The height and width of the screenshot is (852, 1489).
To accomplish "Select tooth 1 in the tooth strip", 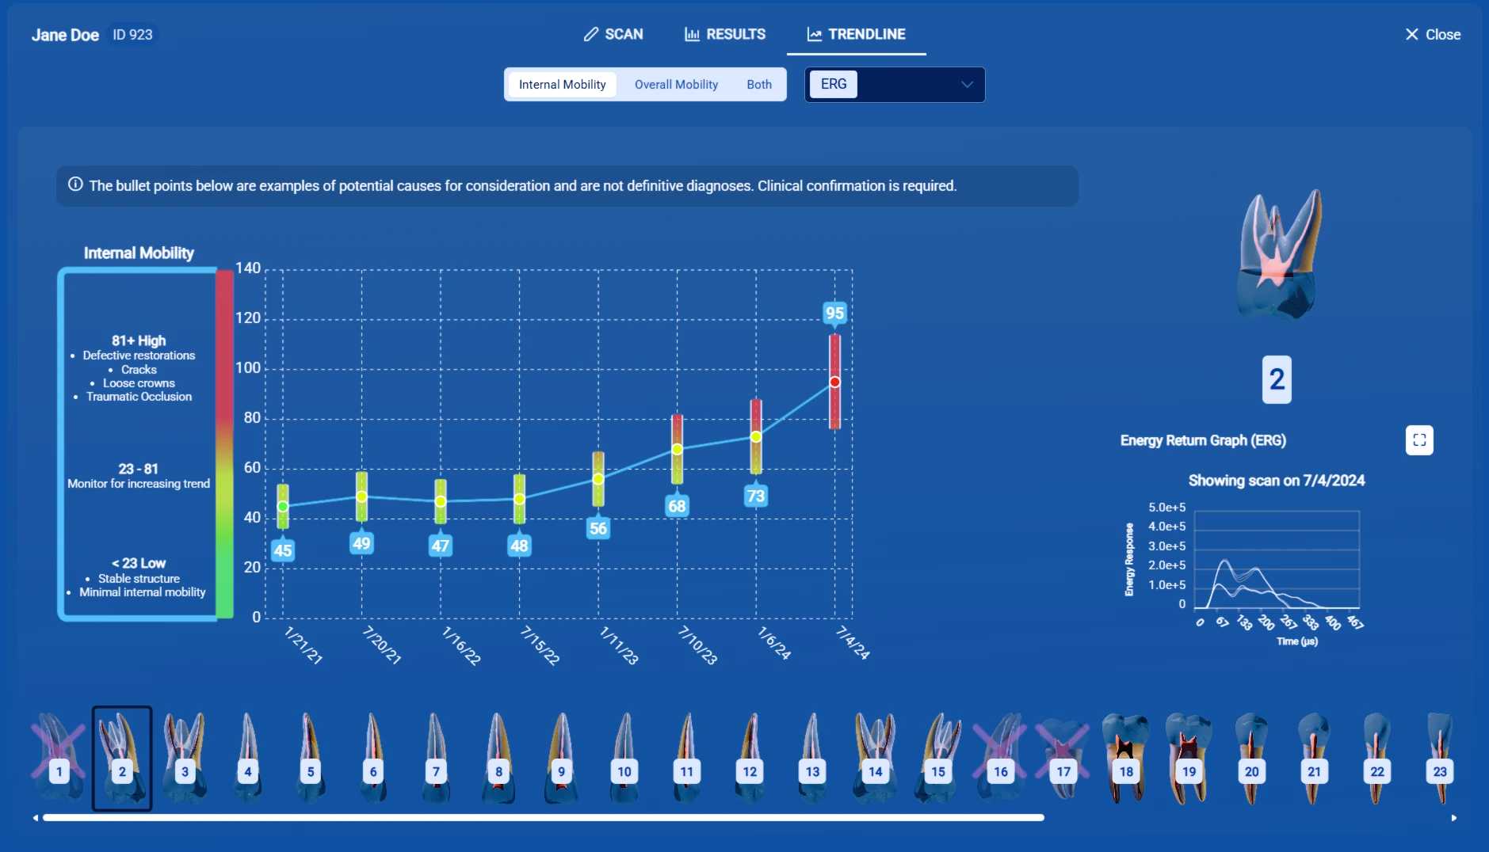I will tap(59, 758).
